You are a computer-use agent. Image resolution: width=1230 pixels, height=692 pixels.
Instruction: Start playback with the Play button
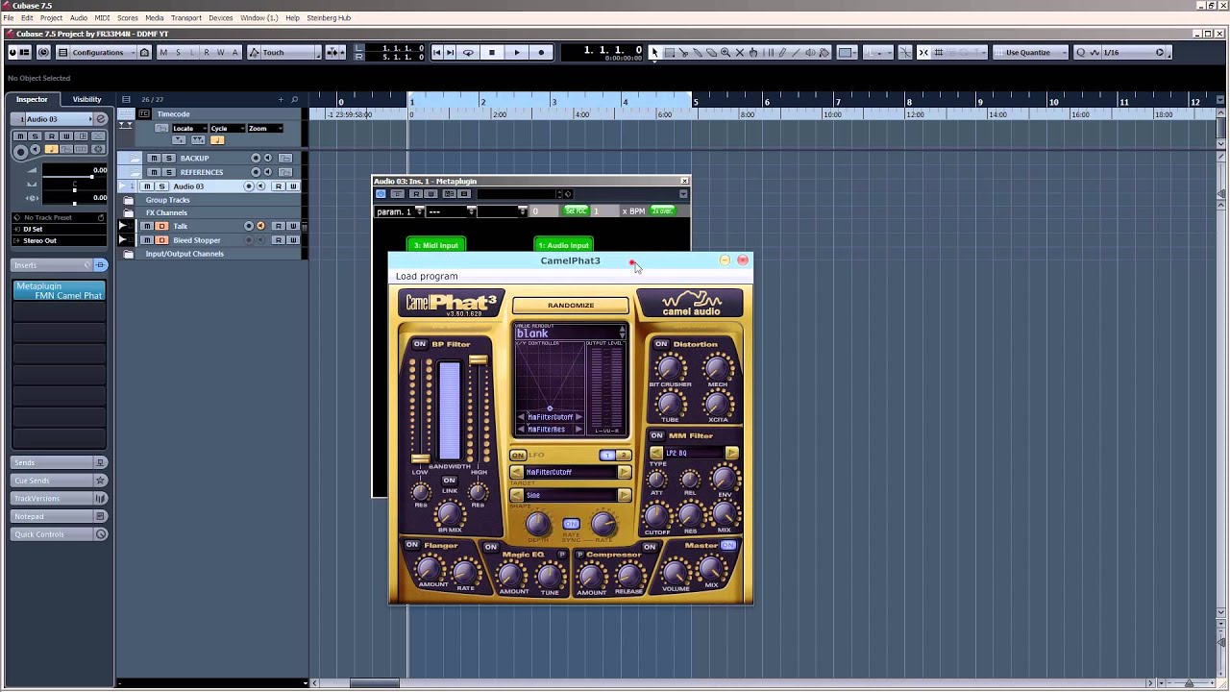point(517,53)
